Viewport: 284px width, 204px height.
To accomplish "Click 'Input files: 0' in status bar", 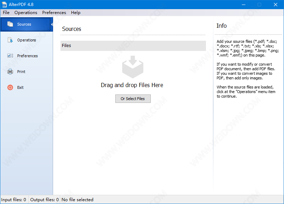I will 14,200.
